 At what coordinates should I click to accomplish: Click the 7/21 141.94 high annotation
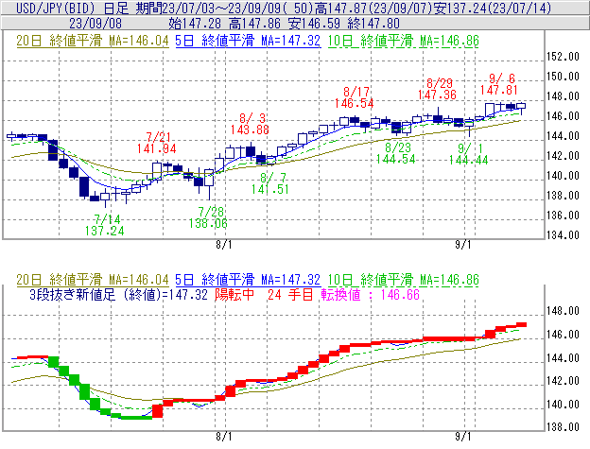157,143
